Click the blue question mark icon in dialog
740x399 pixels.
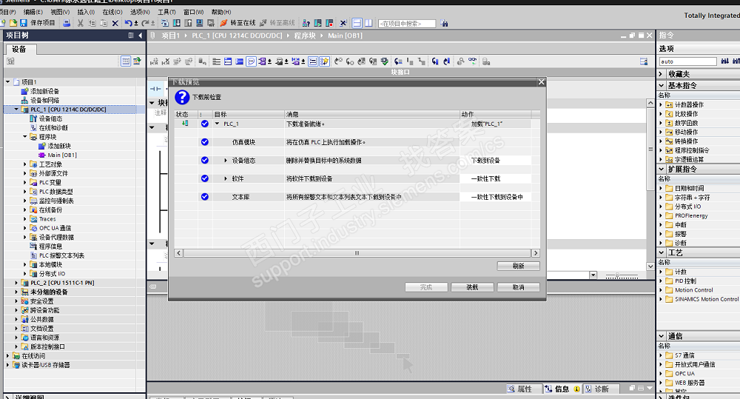click(182, 97)
